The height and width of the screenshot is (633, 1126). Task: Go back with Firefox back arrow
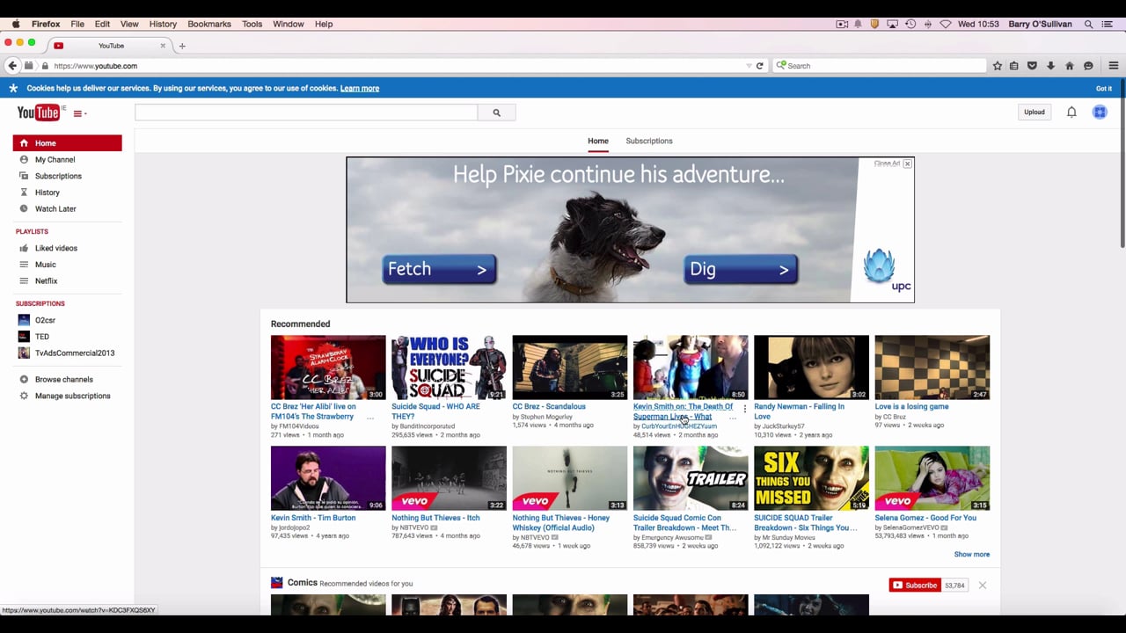pyautogui.click(x=12, y=66)
